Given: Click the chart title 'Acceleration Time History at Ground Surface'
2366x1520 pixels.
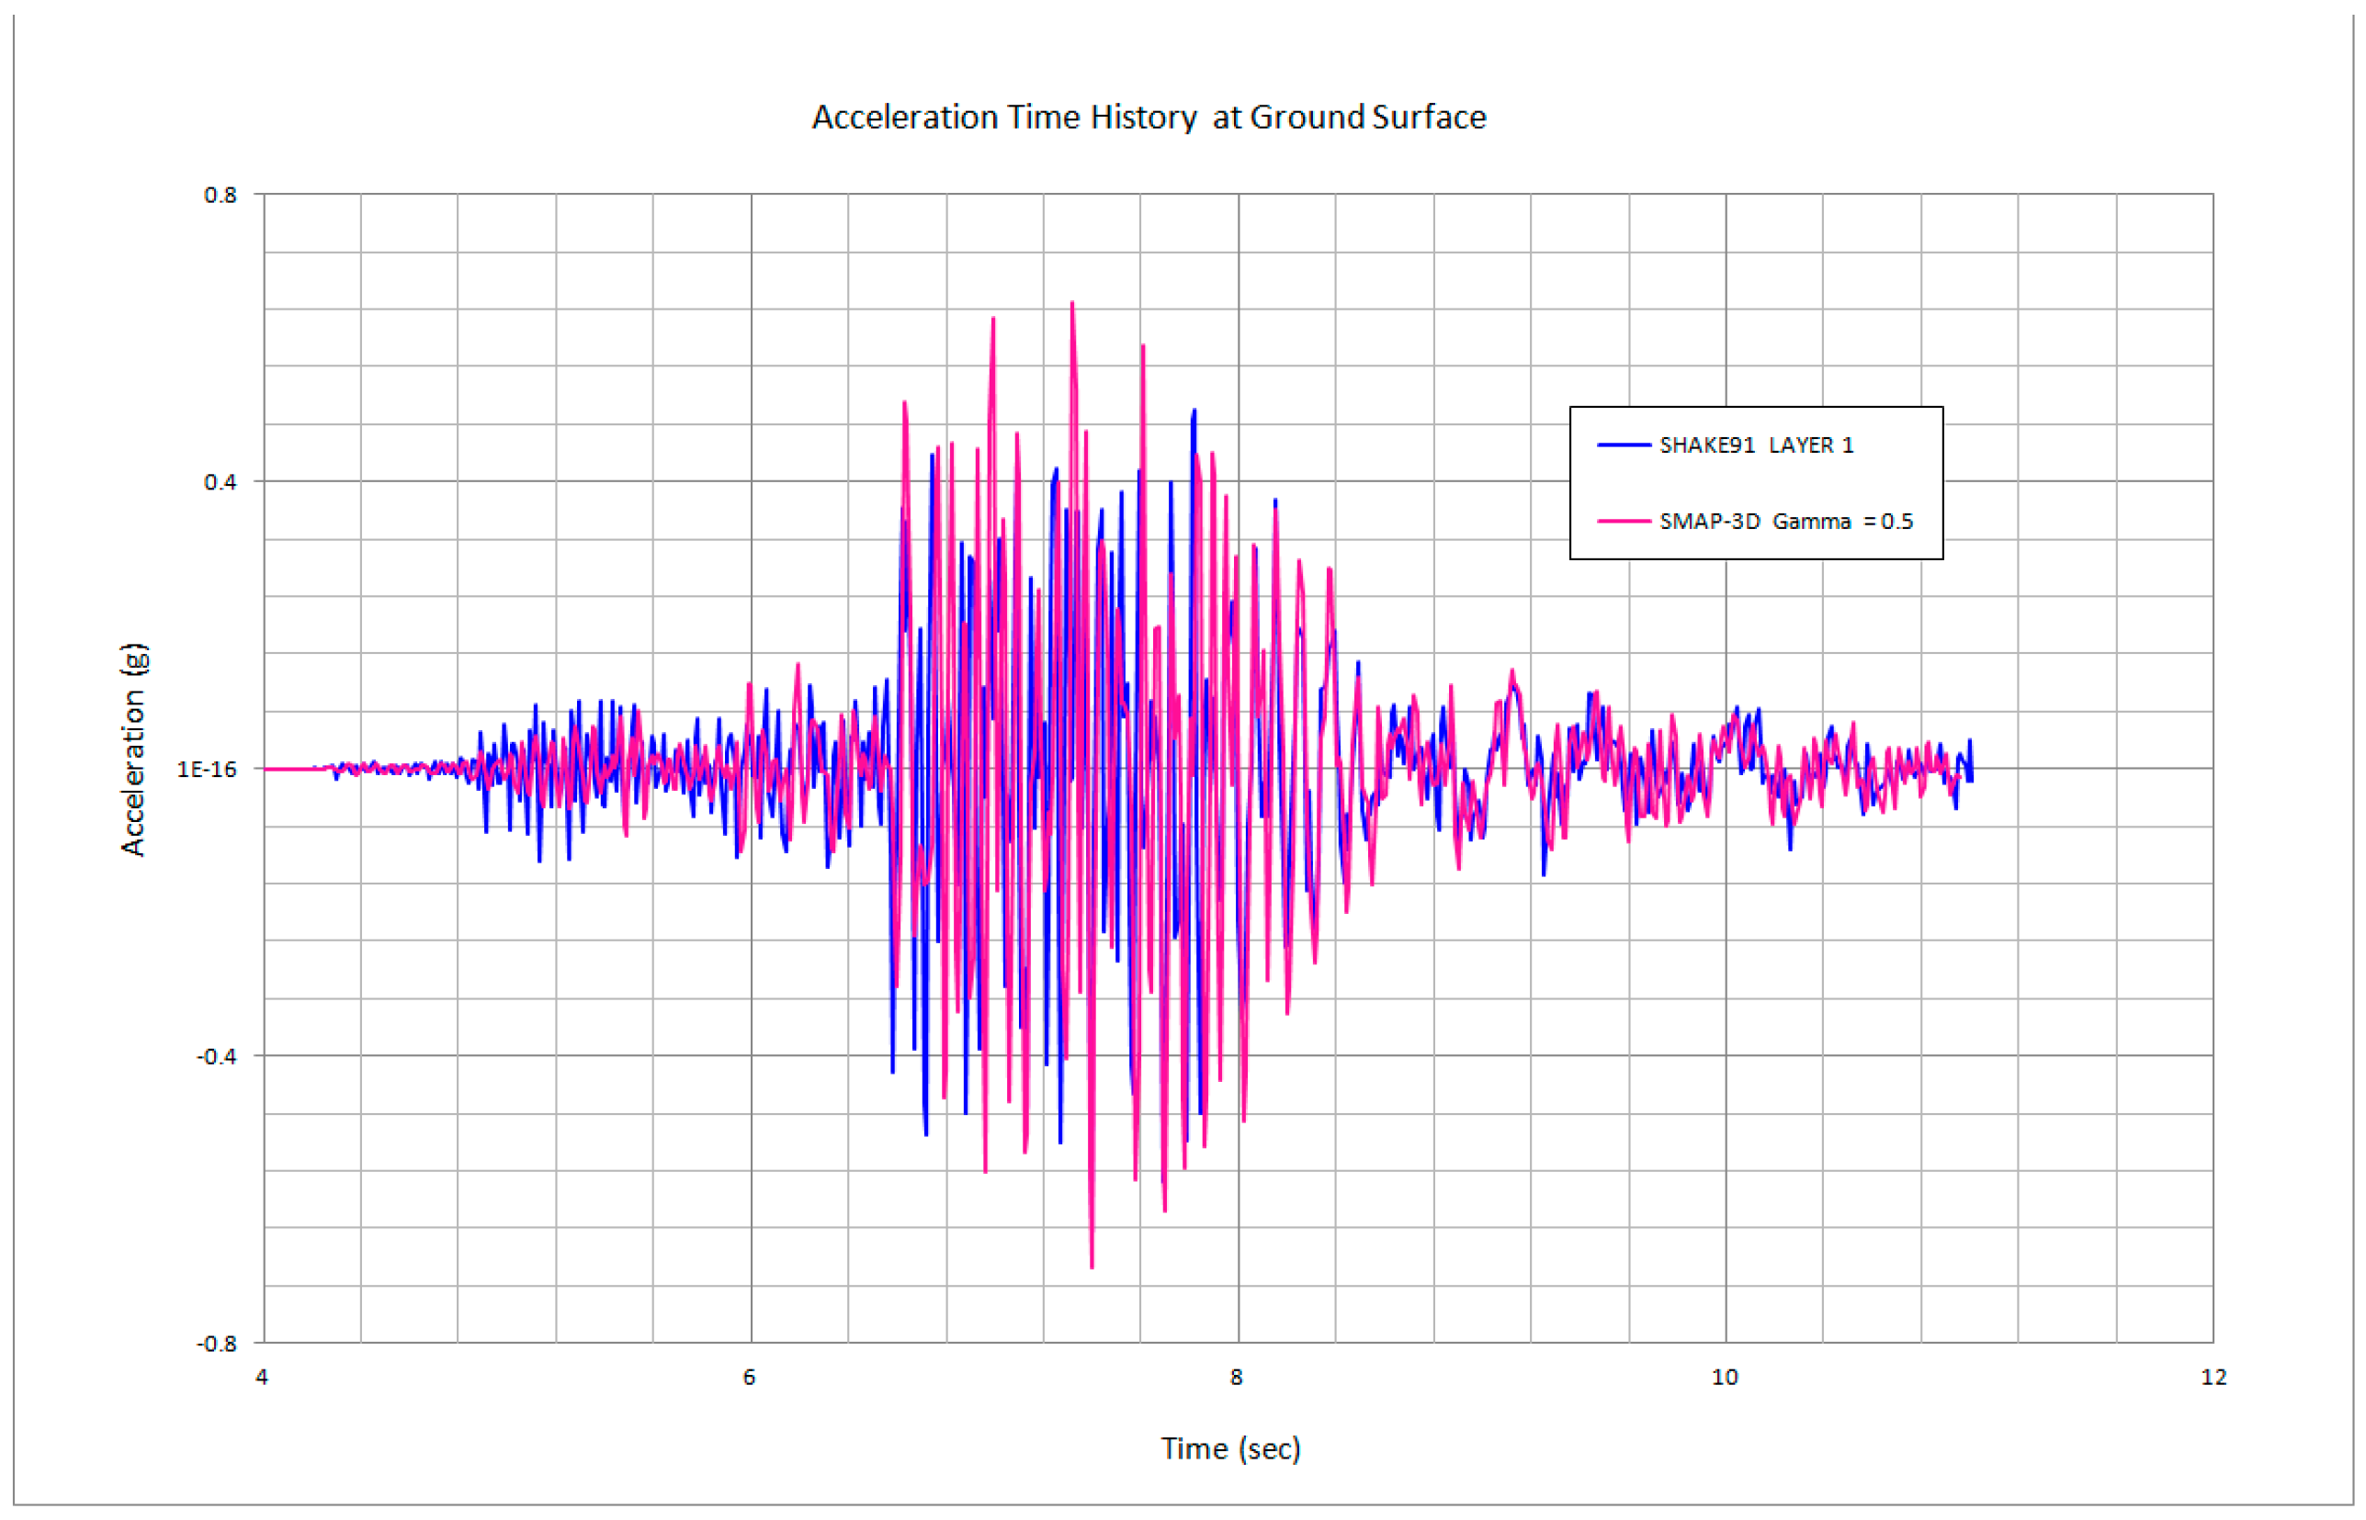Looking at the screenshot, I should [x=1149, y=118].
